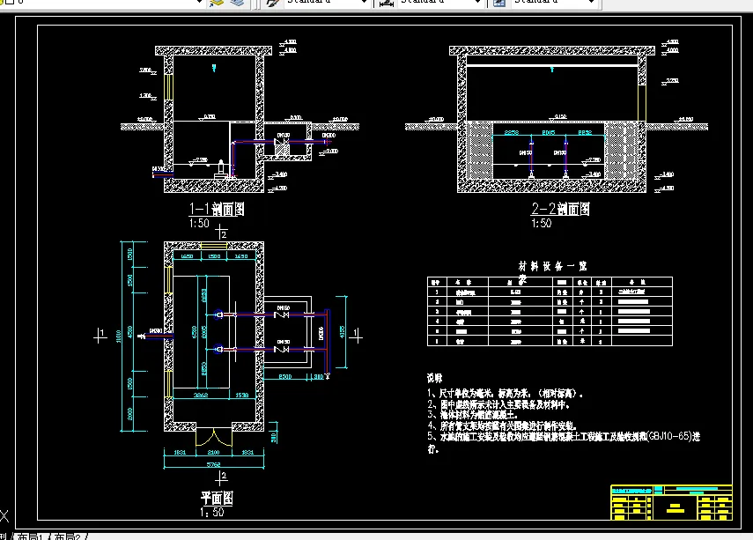
Task: Select the 5762 overall width dimension
Action: coord(213,464)
